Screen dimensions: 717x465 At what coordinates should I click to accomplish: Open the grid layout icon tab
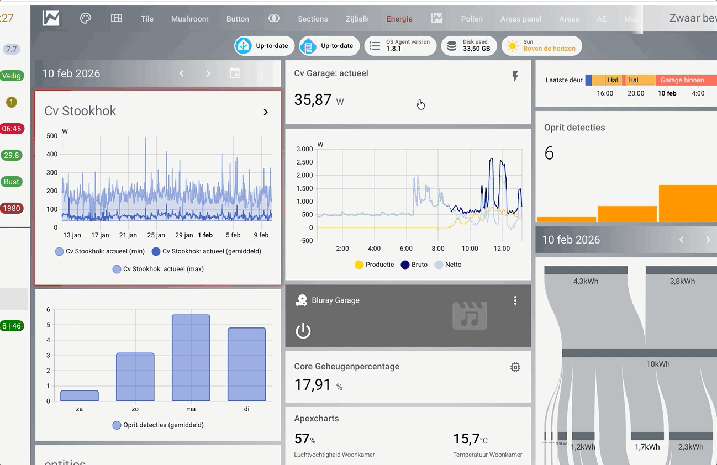coord(116,18)
